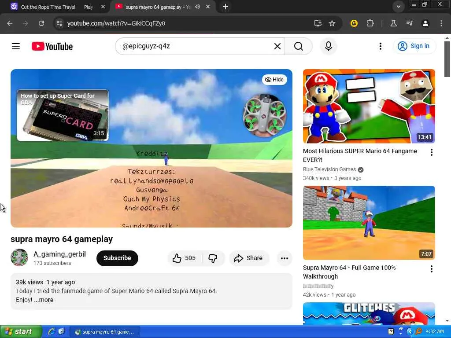
Task: Click the browser address bar URL
Action: pos(116,23)
